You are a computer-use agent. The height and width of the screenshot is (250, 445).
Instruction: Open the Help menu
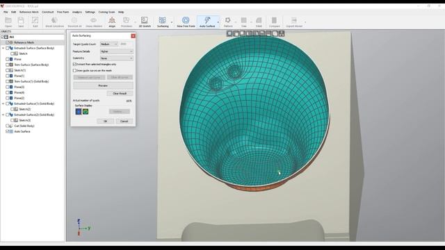(x=121, y=12)
